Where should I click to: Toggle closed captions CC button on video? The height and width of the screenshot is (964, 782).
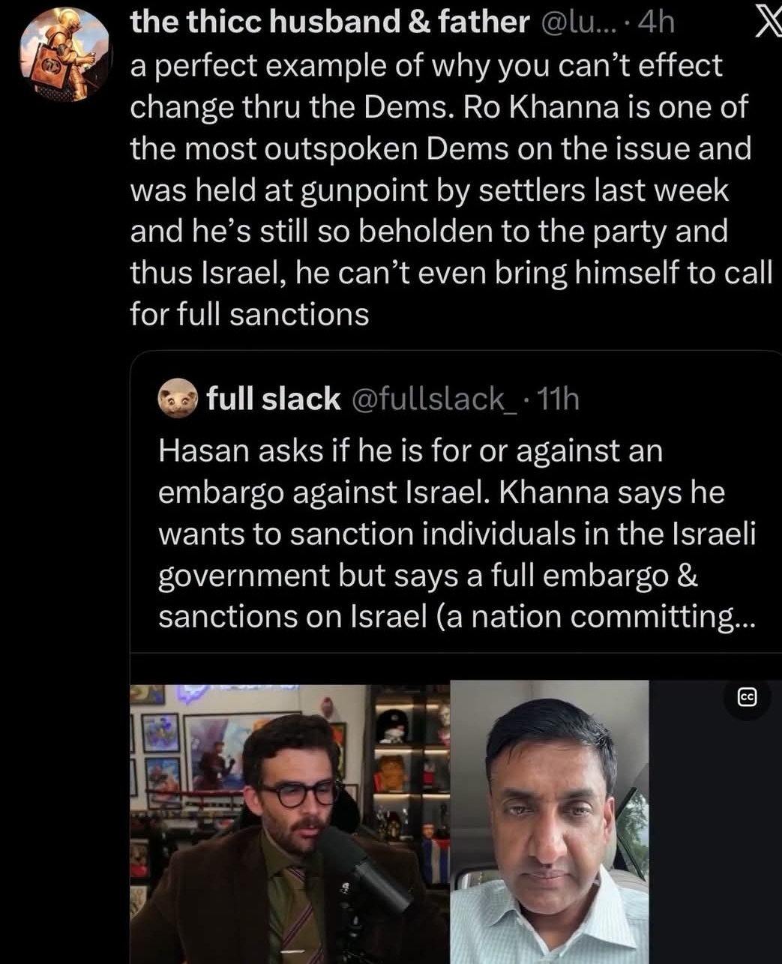[x=747, y=698]
